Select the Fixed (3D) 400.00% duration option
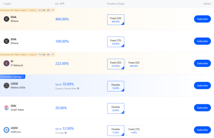The image size is (214, 138). point(116,19)
